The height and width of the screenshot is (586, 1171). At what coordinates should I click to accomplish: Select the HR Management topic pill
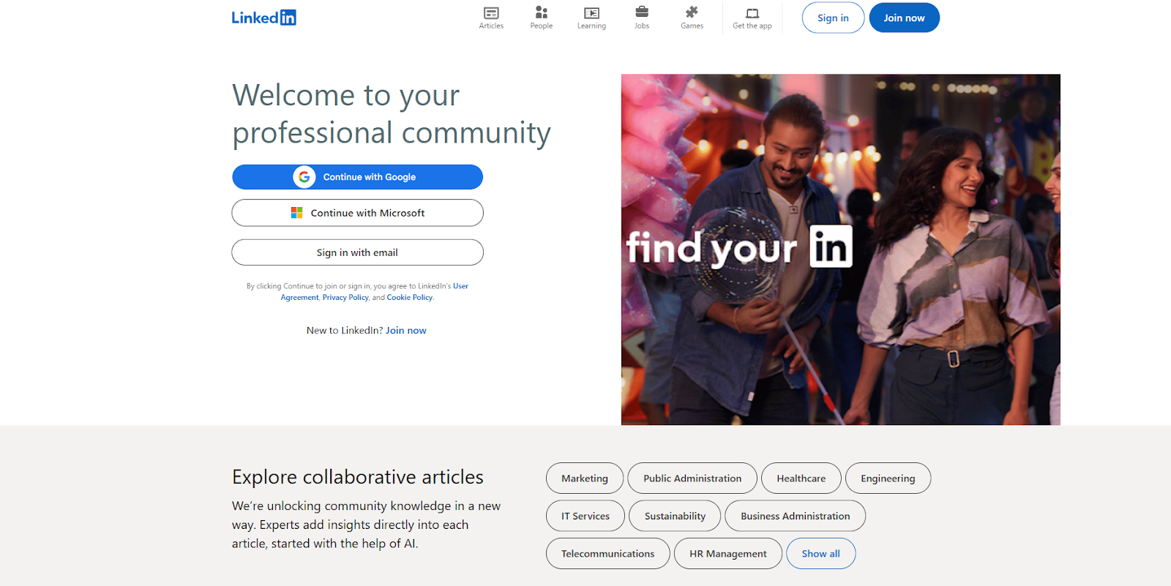(x=727, y=554)
